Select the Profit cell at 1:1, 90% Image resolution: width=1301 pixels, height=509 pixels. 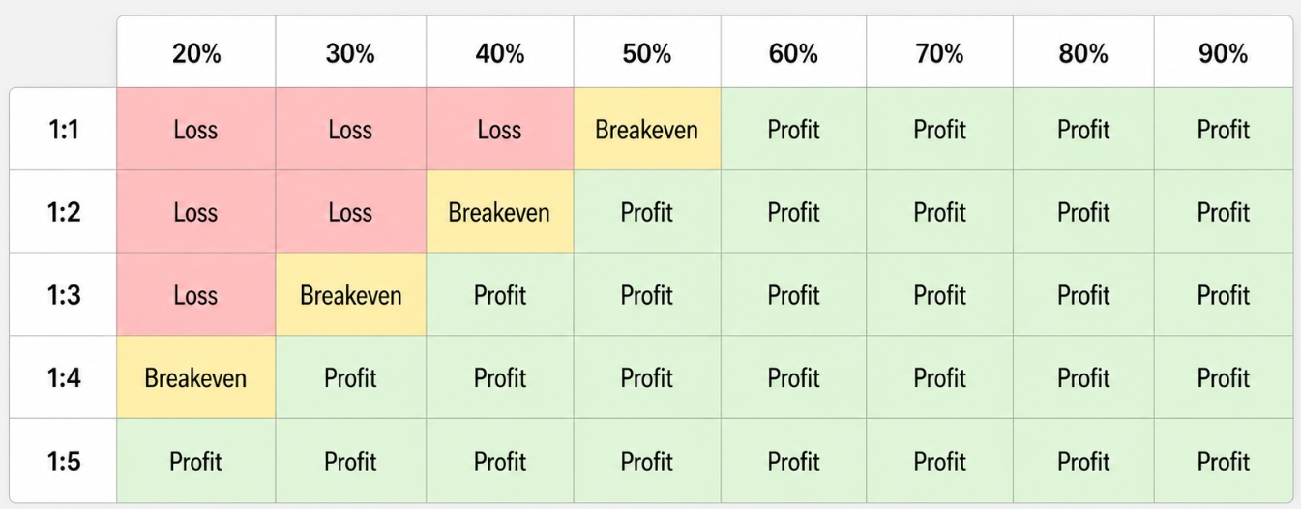pos(1224,130)
